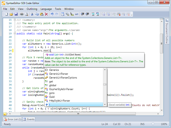Image resolution: width=171 pixels, height=128 pixels.
Task: Collapse the Main method outlining node on line 19
Action: [x=15, y=34]
